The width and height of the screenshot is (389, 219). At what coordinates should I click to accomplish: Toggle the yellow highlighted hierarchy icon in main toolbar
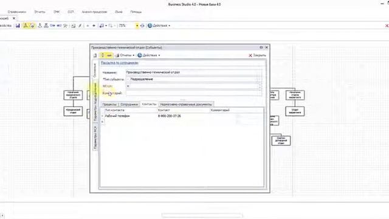point(26,26)
